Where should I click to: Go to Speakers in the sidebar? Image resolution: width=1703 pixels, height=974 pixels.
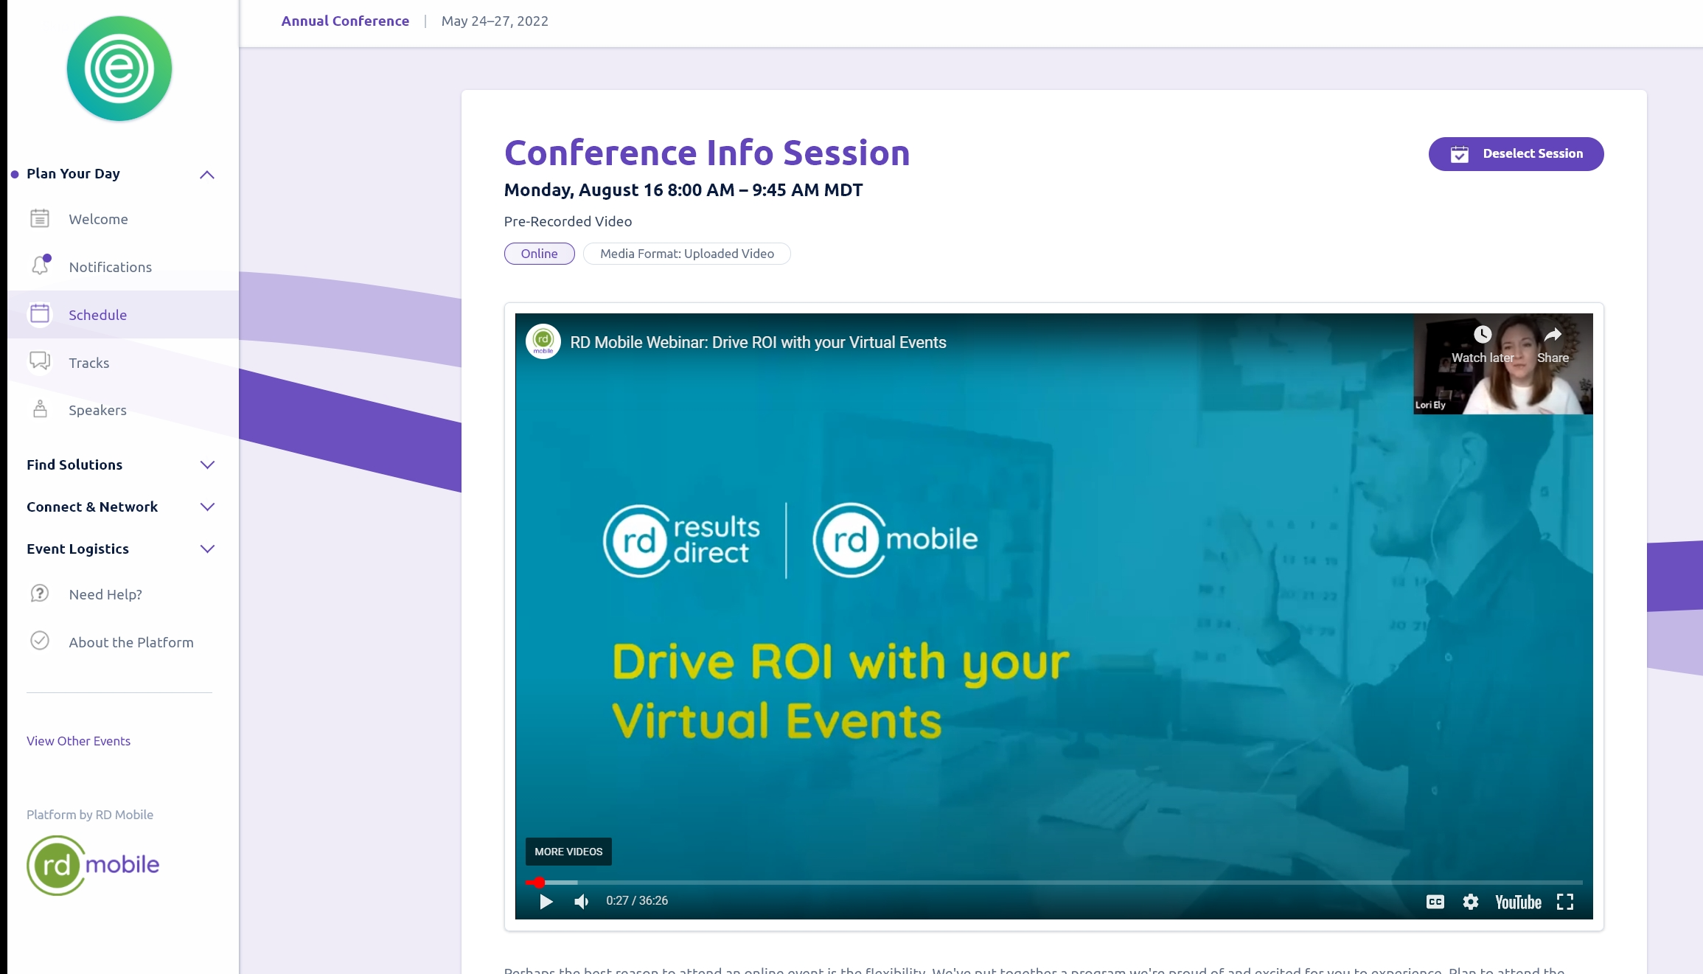(x=97, y=410)
